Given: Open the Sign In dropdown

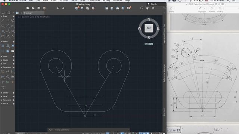Looking at the screenshot, I should point(156,4).
